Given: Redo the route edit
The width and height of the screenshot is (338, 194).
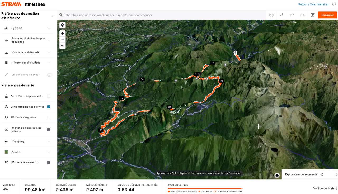Looking at the screenshot, I should coord(302,15).
